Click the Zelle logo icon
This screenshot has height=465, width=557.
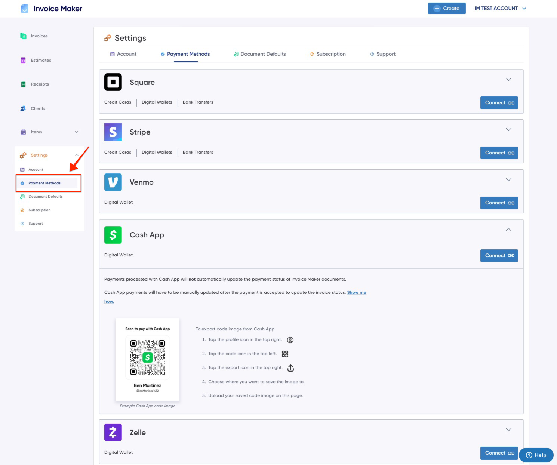(113, 432)
